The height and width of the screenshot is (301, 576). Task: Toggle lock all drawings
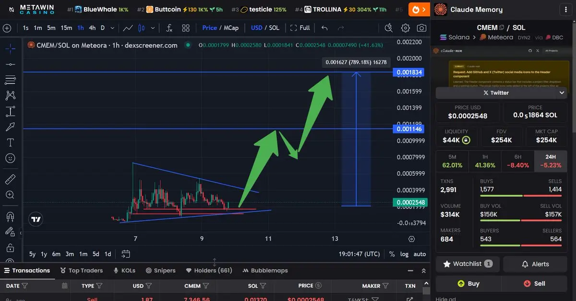click(10, 248)
